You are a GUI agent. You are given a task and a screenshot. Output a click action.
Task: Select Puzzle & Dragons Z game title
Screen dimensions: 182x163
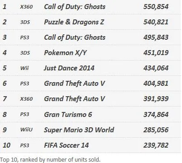(74, 22)
